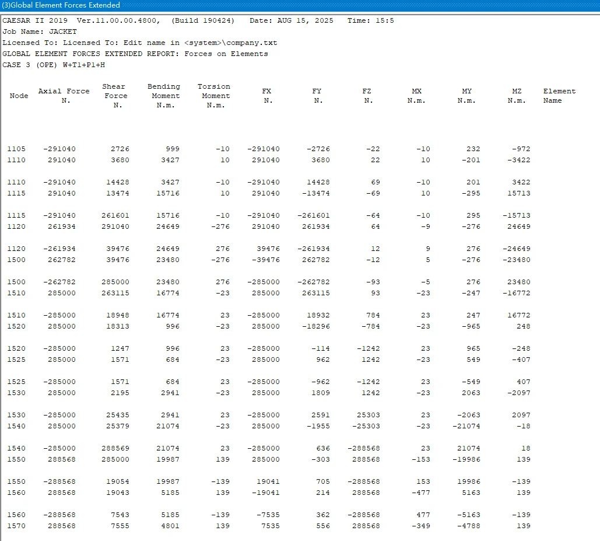This screenshot has height=541, width=600.
Task: Click shear force value 25379
Action: (118, 427)
